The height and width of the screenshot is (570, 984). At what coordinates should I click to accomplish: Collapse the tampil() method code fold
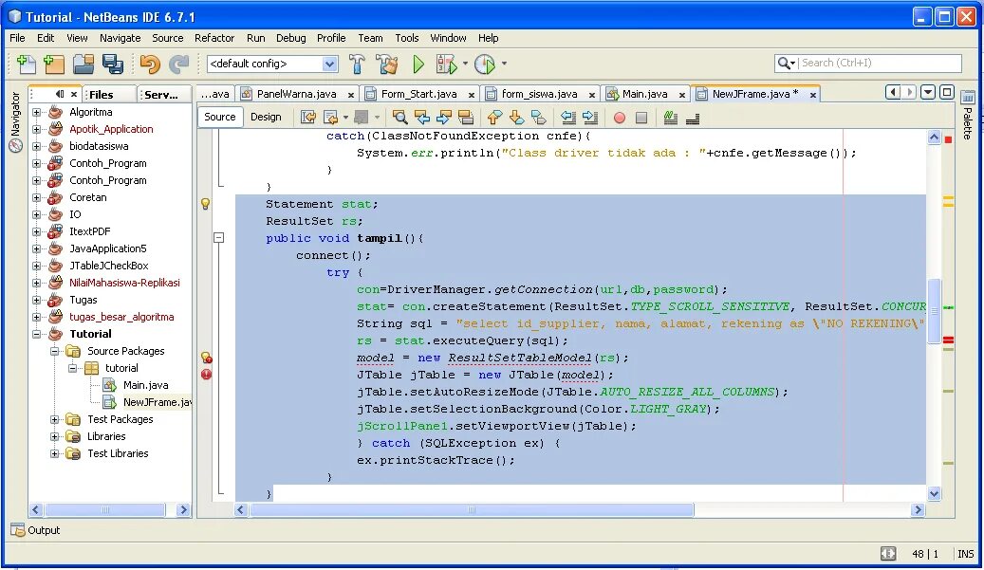pyautogui.click(x=218, y=238)
